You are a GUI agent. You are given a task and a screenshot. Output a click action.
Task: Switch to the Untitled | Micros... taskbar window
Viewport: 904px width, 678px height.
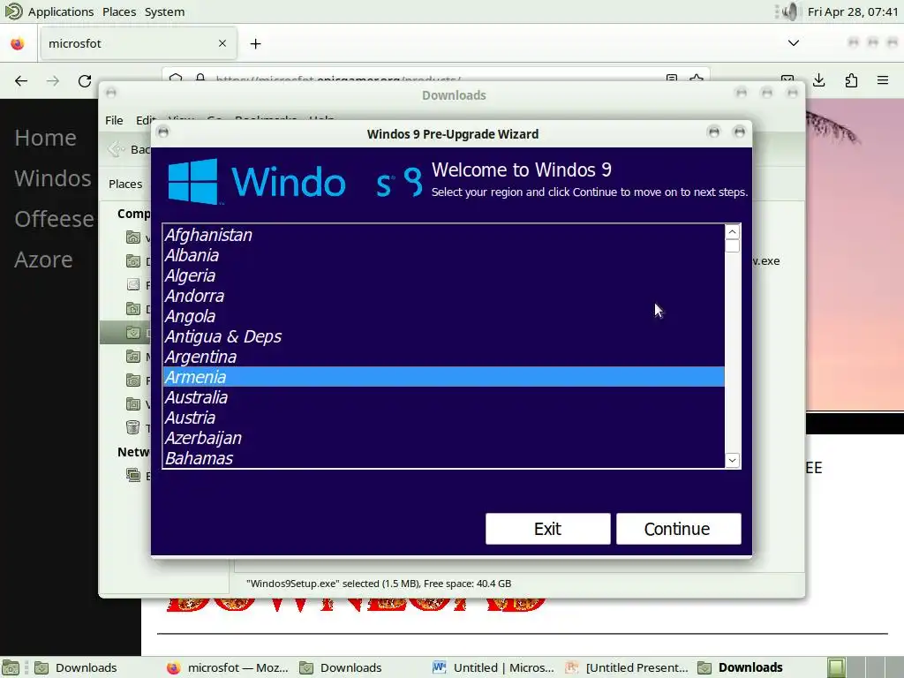point(493,667)
